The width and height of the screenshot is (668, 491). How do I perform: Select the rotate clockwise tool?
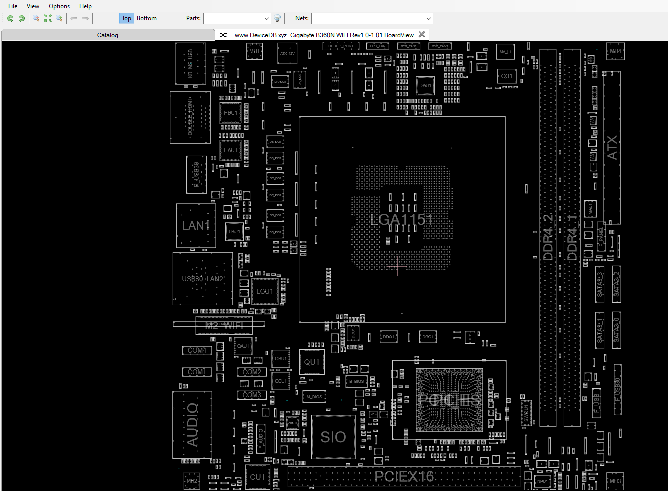[x=22, y=18]
